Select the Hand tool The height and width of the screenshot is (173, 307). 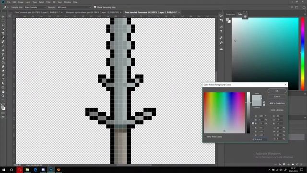click(3, 92)
